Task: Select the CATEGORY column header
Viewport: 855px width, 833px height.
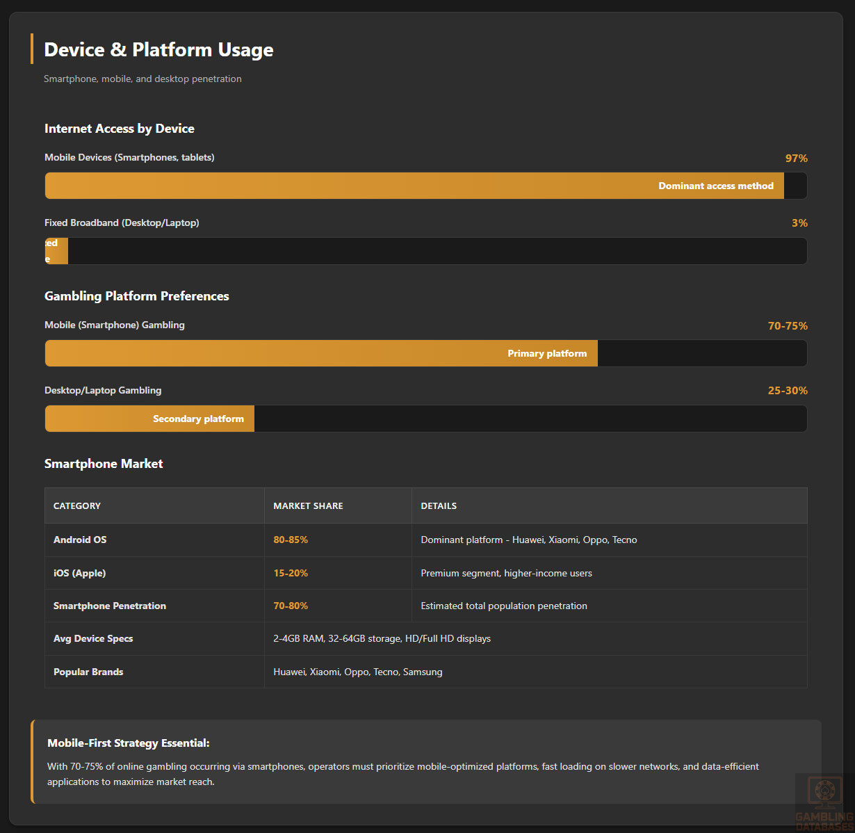Action: coord(77,506)
